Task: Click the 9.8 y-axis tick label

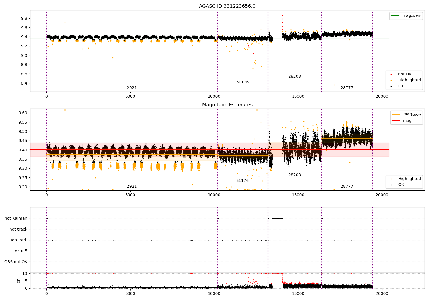Action: pos(24,18)
